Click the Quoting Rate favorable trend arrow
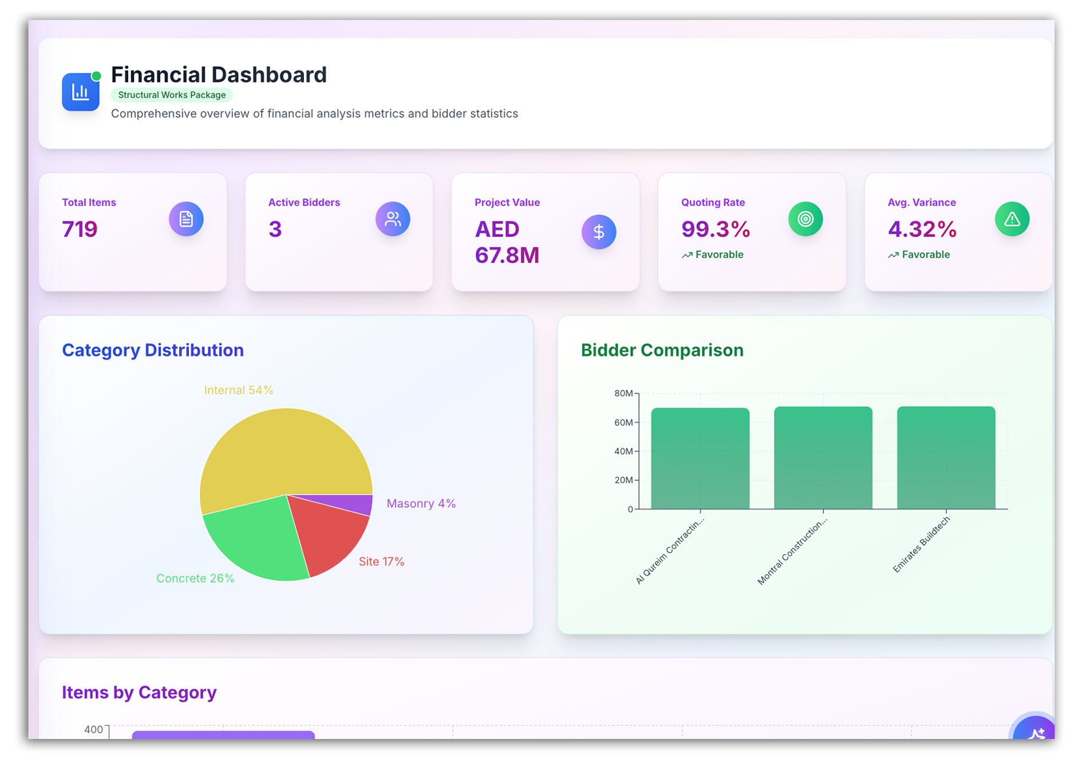Screen dimensions: 1083x759 [x=687, y=255]
